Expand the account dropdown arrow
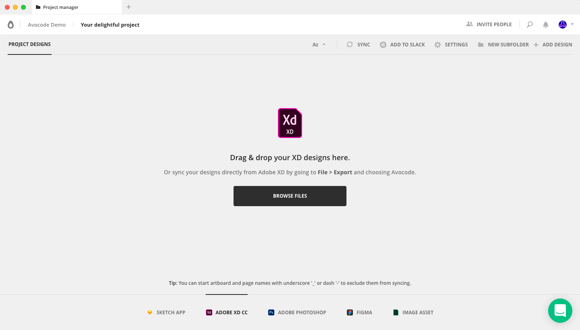580x330 pixels. 572,25
